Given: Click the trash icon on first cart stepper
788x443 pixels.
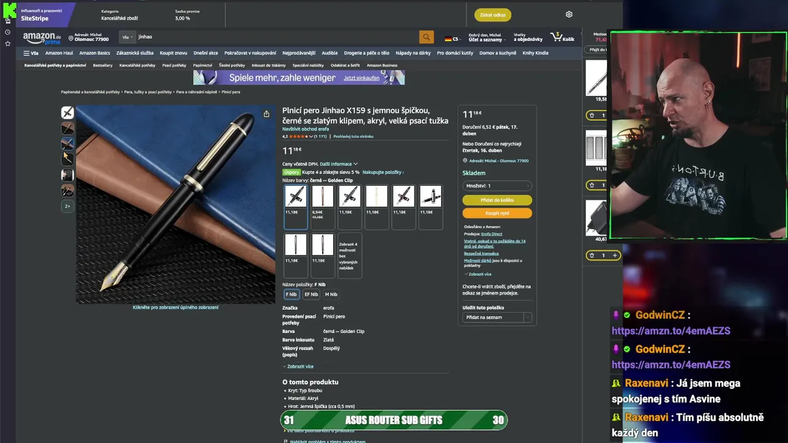Looking at the screenshot, I should coord(592,115).
